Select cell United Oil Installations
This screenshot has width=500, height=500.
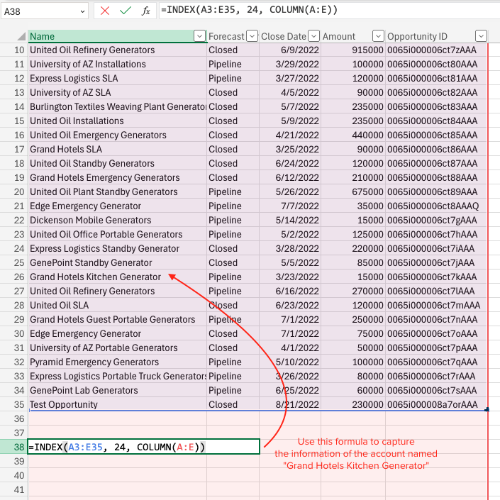[117, 121]
